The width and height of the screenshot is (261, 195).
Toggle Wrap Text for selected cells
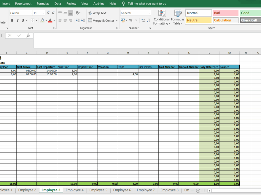point(98,13)
